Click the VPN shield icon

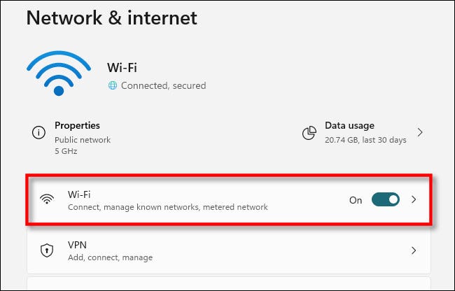point(48,250)
